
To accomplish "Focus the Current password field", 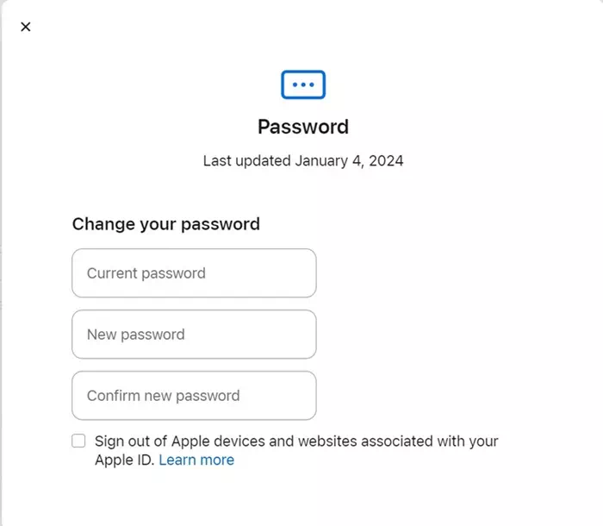I will coord(194,273).
